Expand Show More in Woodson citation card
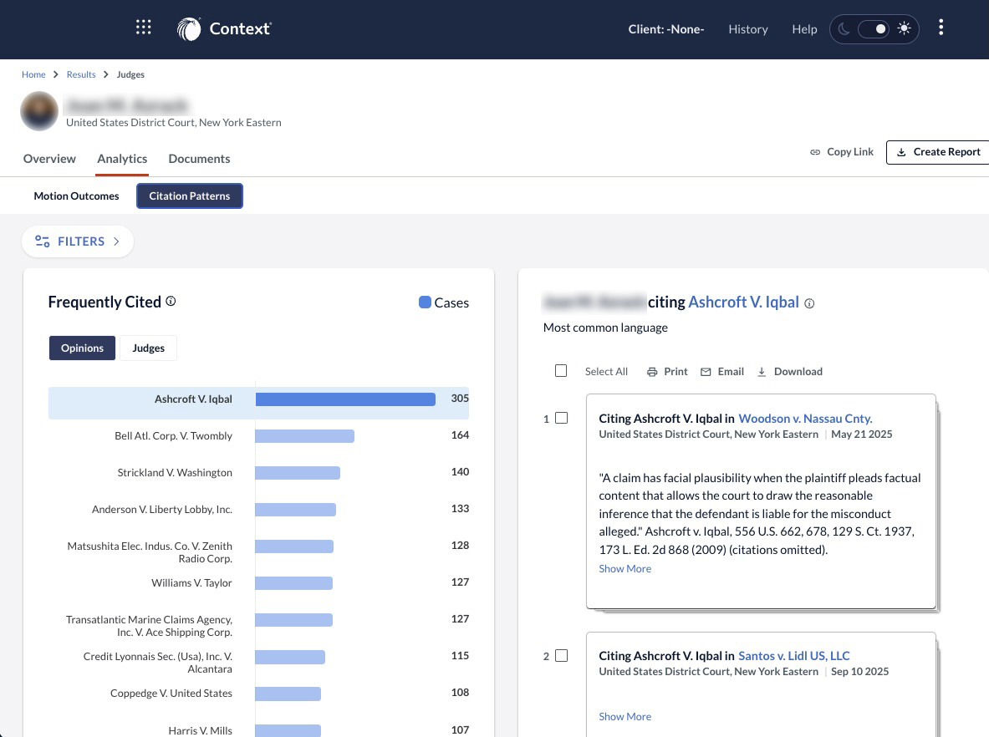Image resolution: width=989 pixels, height=737 pixels. (x=624, y=569)
